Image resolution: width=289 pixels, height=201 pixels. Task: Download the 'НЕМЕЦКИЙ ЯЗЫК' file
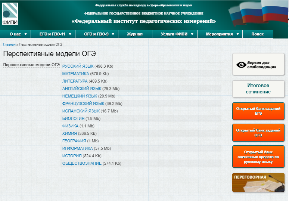(x=80, y=96)
